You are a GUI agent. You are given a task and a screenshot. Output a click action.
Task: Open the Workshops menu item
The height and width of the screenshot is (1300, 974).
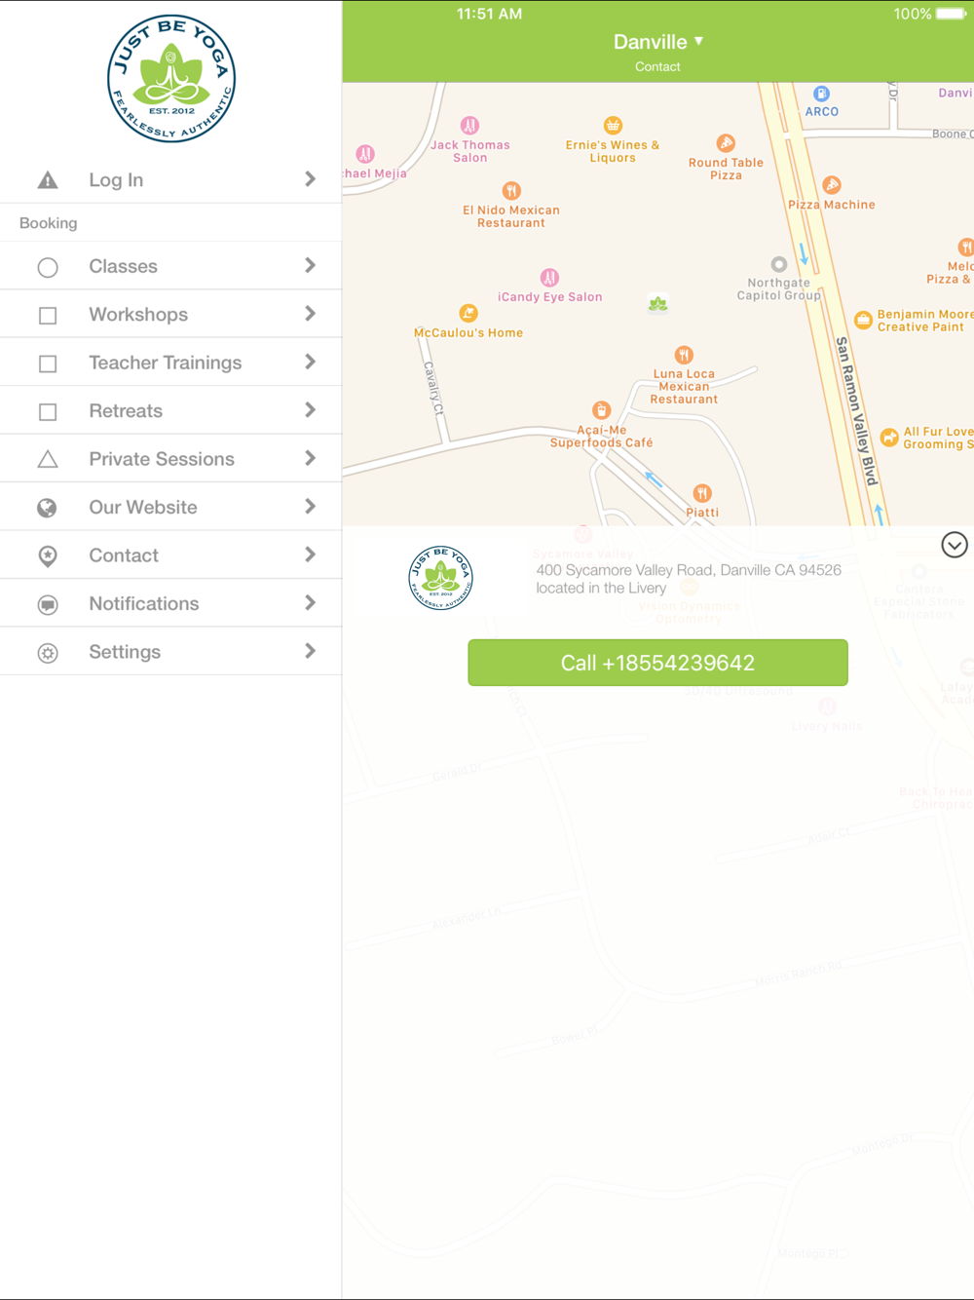(170, 314)
